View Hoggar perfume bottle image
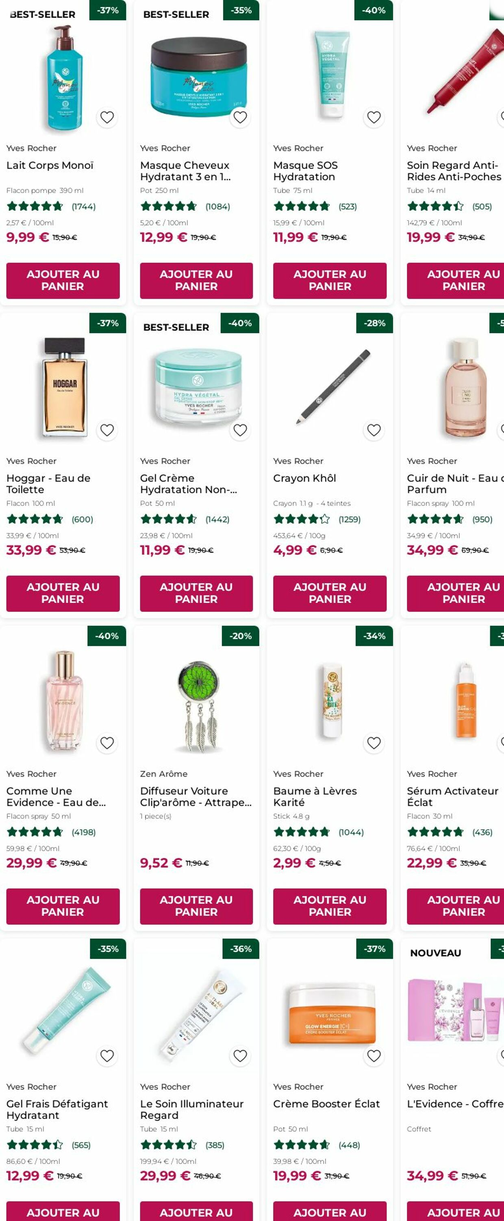 pyautogui.click(x=64, y=386)
